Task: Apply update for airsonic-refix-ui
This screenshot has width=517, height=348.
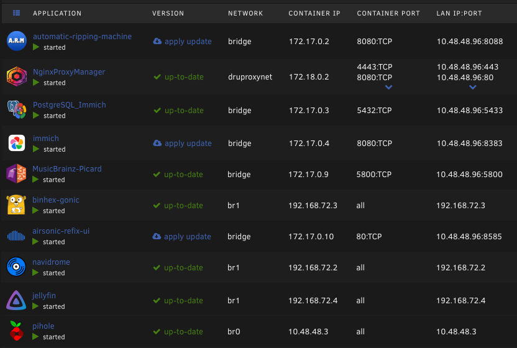Action: (187, 237)
